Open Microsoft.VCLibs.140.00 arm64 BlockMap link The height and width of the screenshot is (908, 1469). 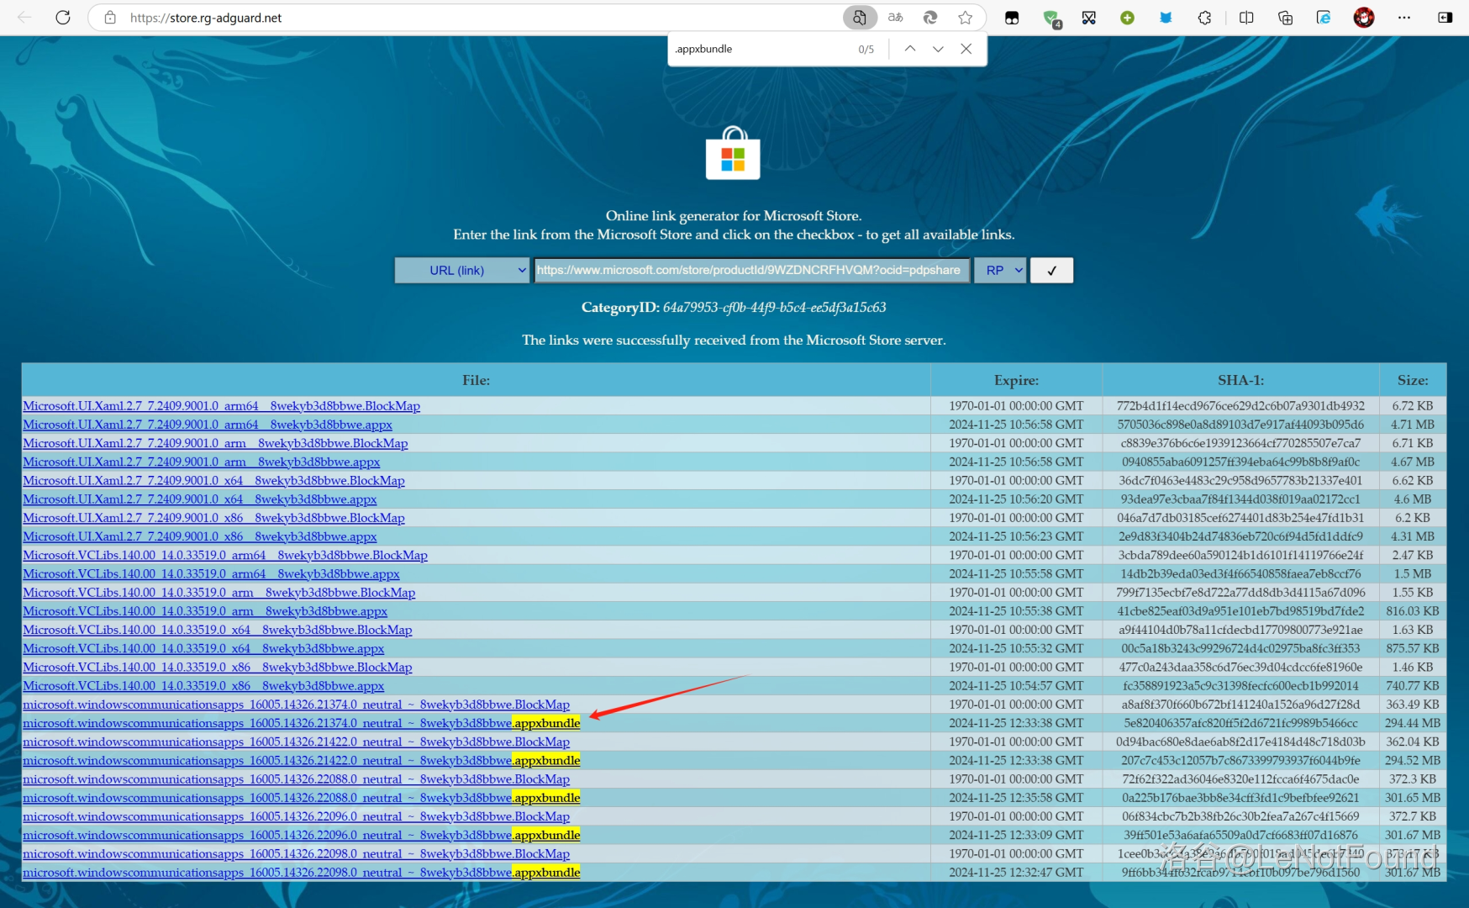[x=224, y=555]
